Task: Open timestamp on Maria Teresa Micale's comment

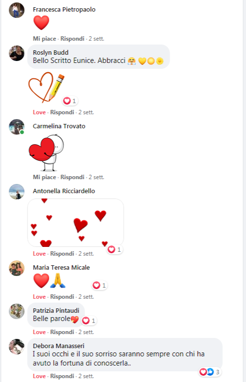Action: tap(86, 297)
